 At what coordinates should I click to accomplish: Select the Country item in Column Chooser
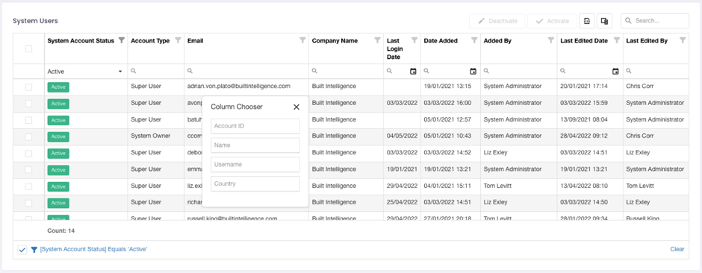point(255,183)
